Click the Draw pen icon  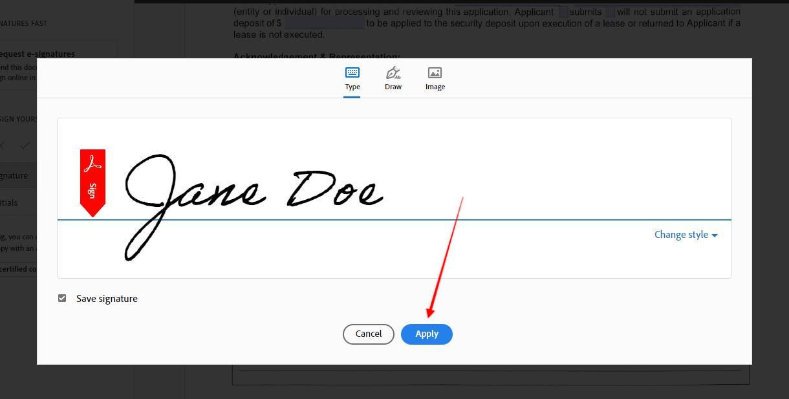point(393,72)
